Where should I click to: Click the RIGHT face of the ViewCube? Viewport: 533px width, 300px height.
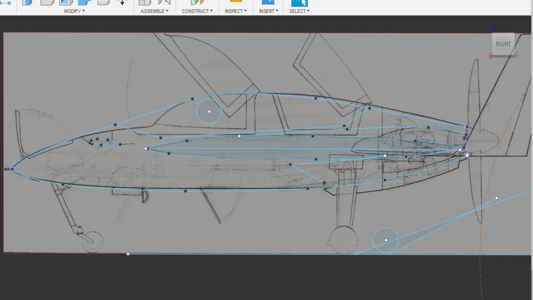pos(503,44)
